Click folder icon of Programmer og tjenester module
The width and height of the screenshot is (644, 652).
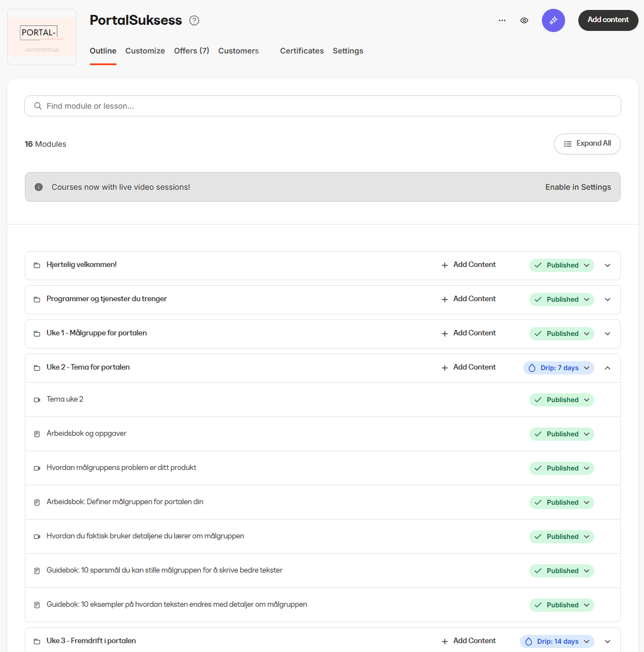click(37, 300)
